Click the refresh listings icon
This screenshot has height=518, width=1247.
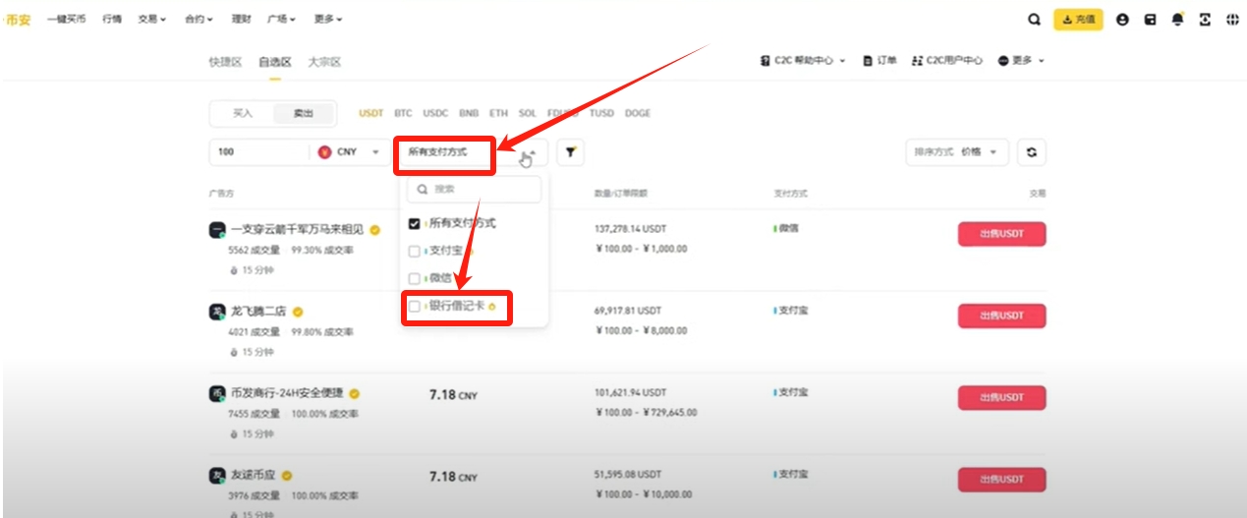point(1031,152)
